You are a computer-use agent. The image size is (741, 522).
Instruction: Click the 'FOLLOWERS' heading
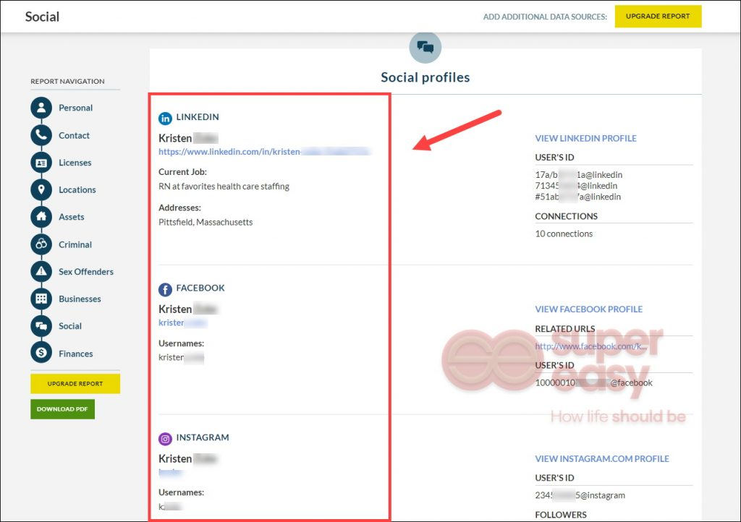tap(561, 515)
